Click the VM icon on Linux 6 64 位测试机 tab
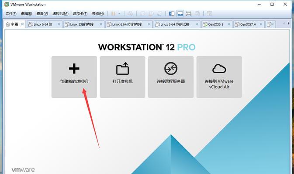 pos(157,24)
